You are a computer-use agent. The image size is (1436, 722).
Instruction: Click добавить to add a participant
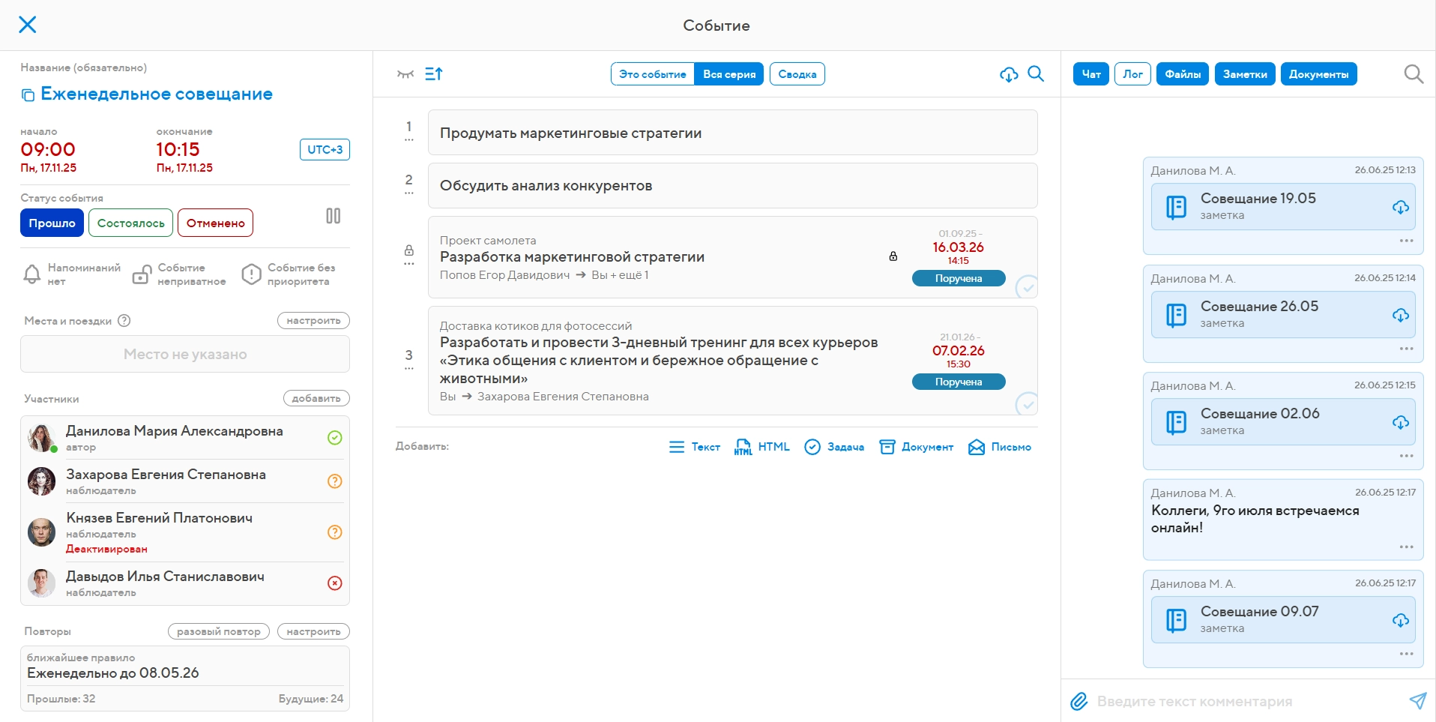pos(316,398)
